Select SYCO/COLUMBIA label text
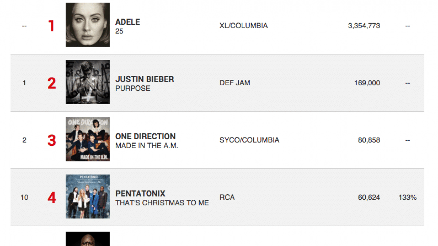438x246 pixels. coord(249,140)
